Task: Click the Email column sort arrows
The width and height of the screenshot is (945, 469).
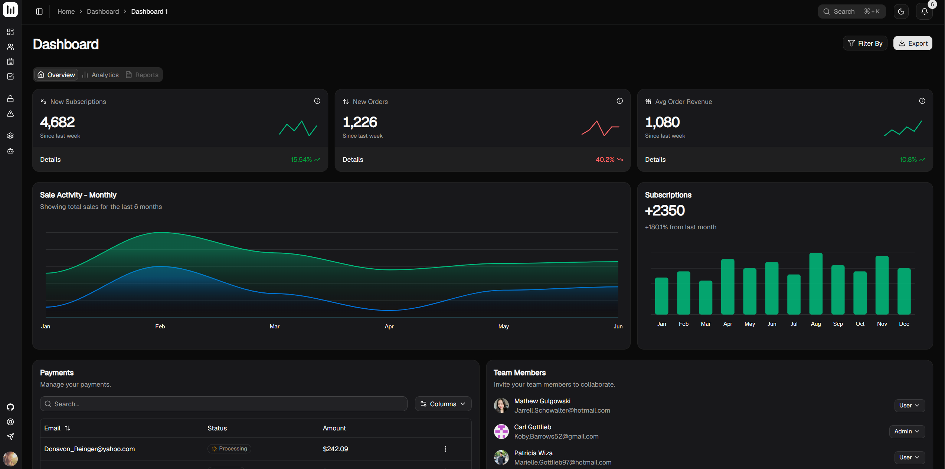Action: pos(68,428)
